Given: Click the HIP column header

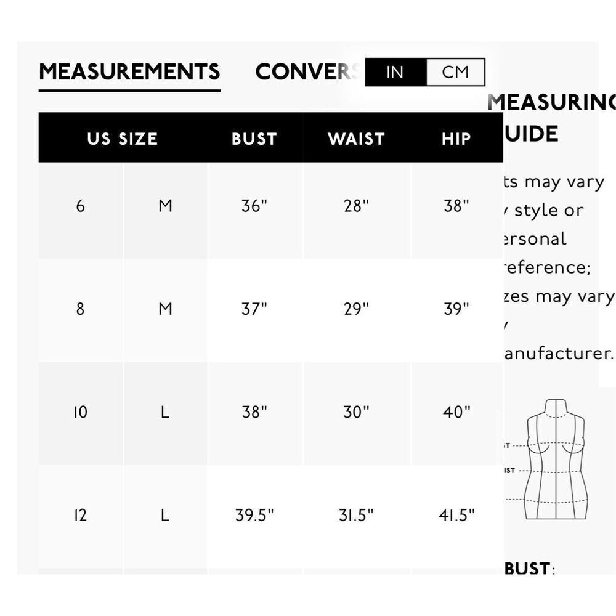Looking at the screenshot, I should click(456, 139).
